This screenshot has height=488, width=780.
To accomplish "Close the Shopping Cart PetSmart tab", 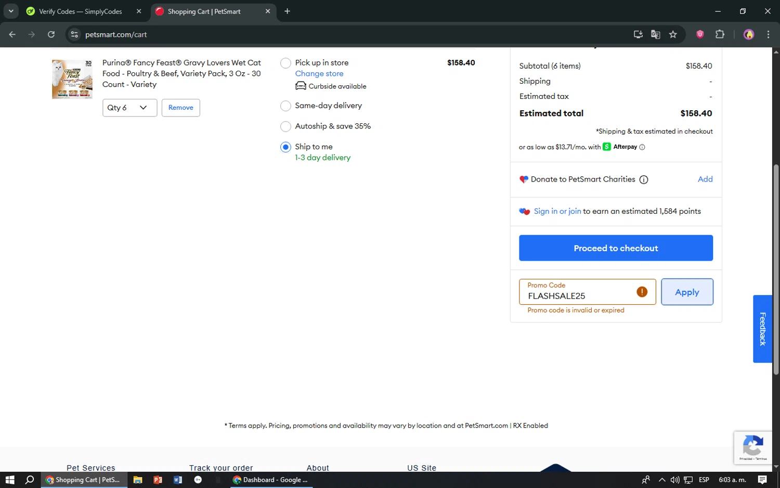I will (x=268, y=11).
